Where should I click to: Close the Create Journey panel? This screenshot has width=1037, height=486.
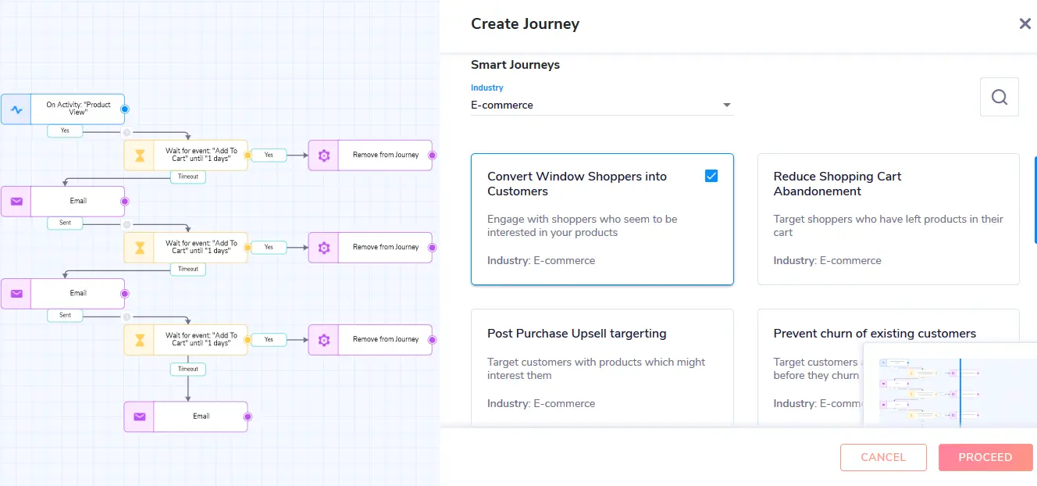(x=1025, y=24)
